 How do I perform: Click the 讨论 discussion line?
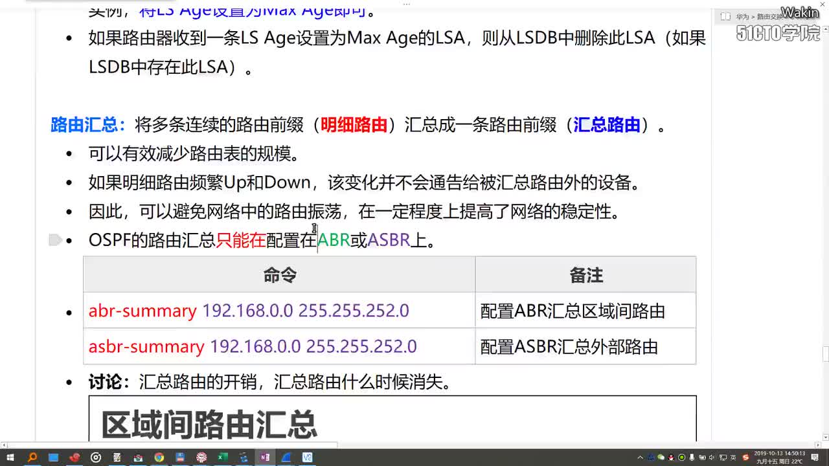pyautogui.click(x=270, y=382)
